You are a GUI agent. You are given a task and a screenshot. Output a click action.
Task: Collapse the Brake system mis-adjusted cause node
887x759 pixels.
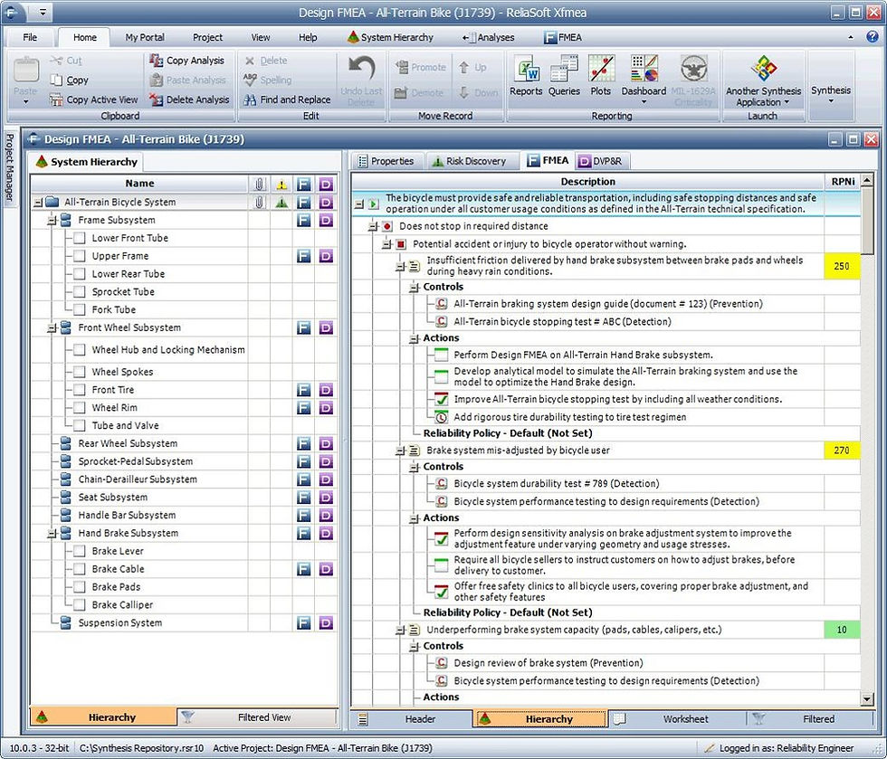tap(400, 451)
